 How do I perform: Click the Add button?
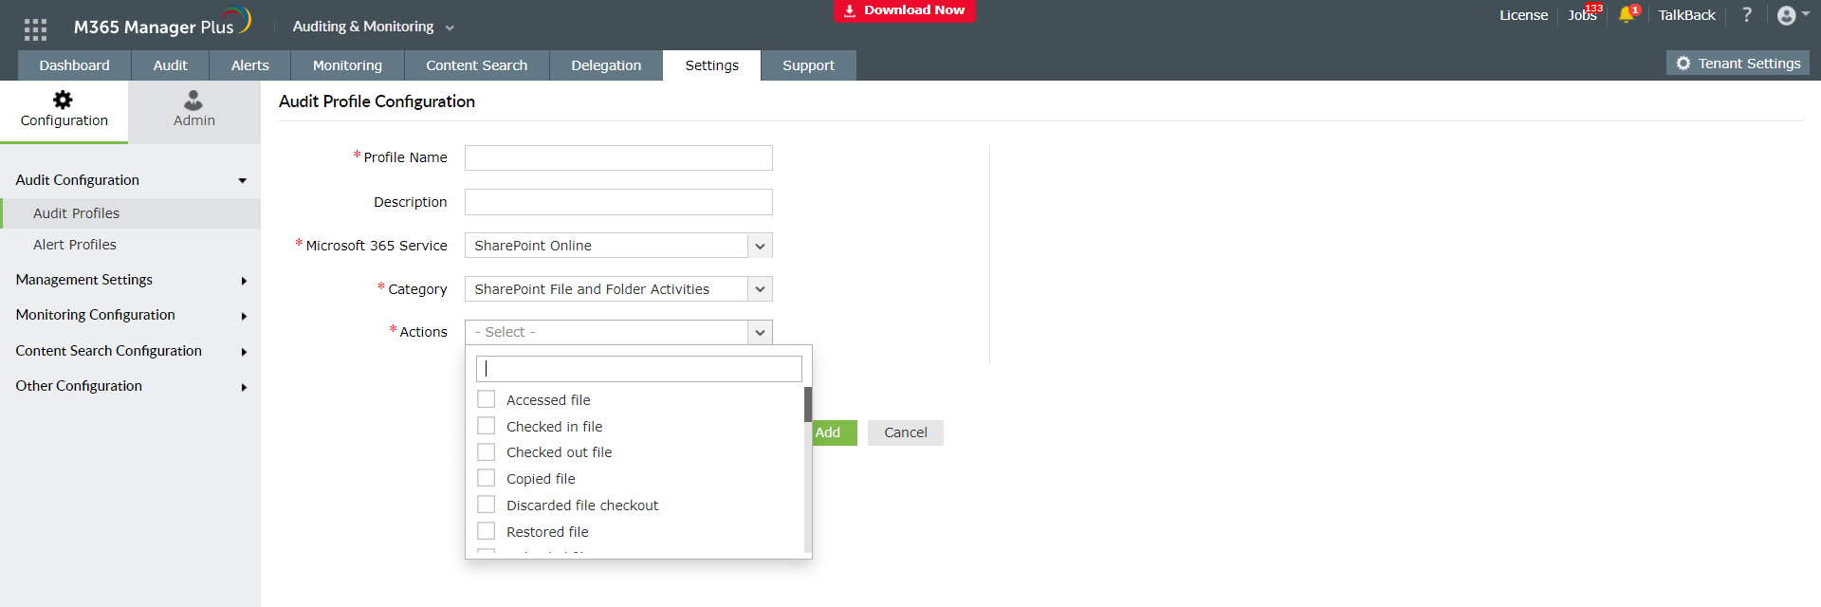pos(835,432)
